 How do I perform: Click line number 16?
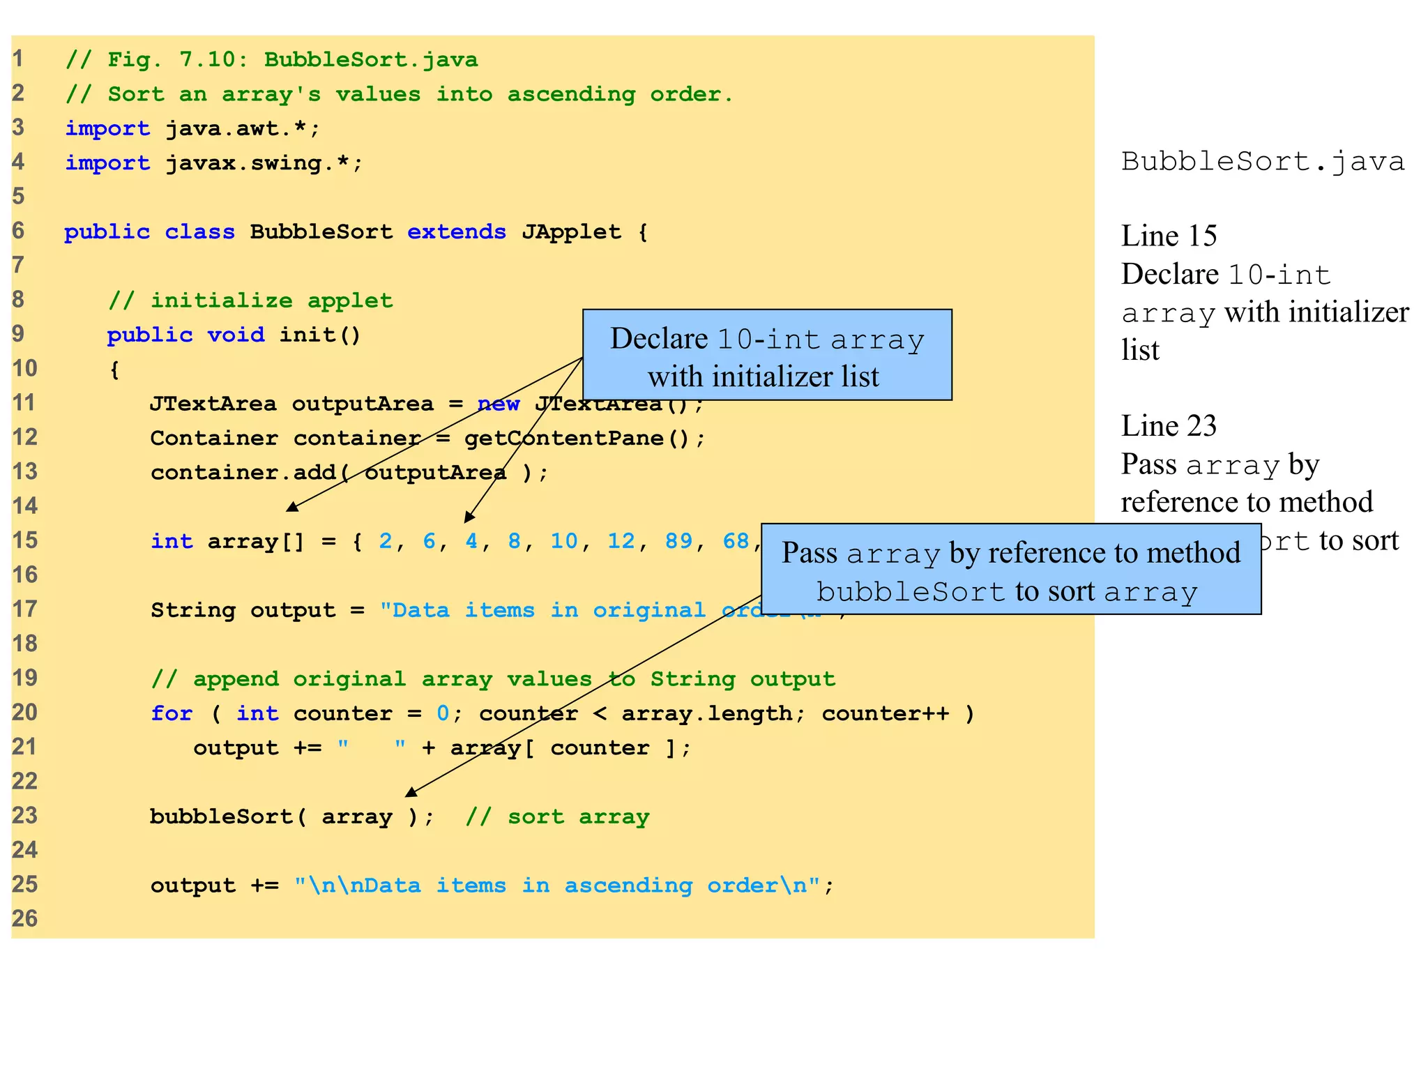(24, 575)
